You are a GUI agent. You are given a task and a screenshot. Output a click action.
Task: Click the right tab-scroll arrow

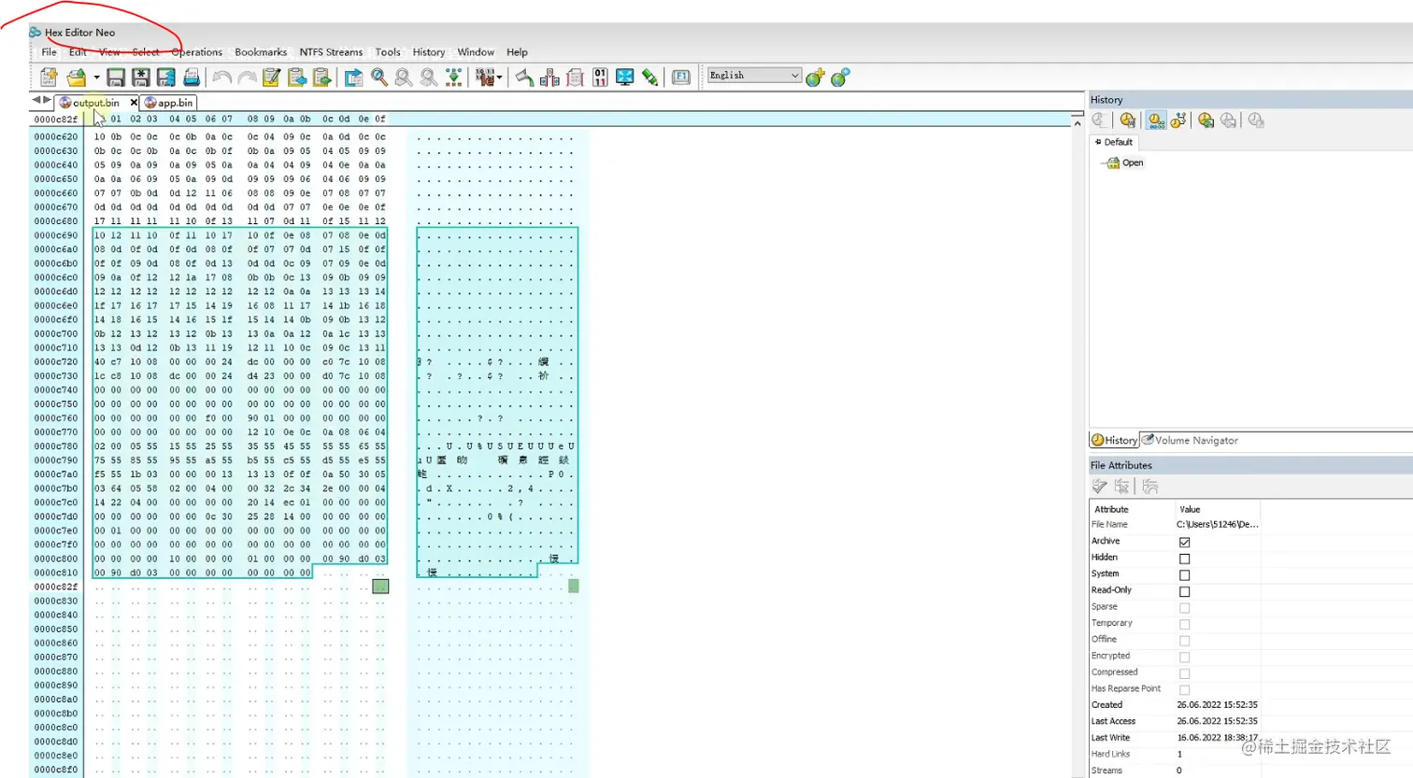[x=48, y=100]
